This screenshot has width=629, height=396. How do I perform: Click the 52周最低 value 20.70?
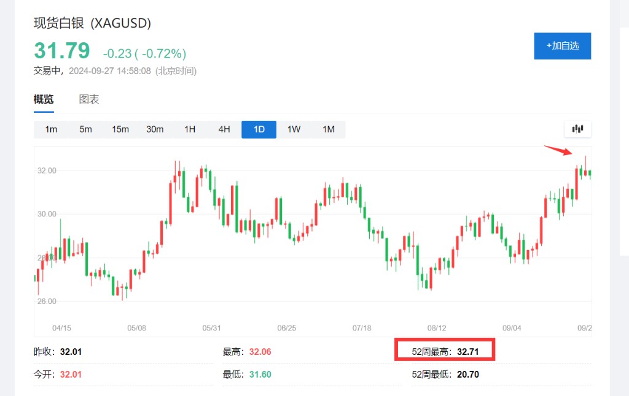[467, 374]
